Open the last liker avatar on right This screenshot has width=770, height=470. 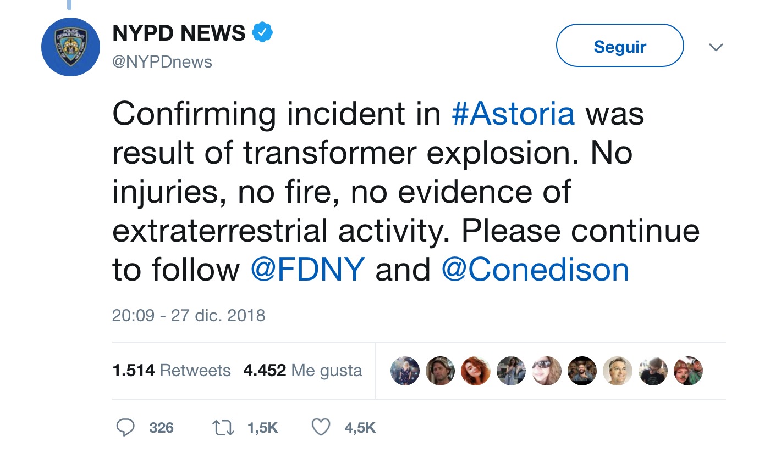tap(689, 371)
